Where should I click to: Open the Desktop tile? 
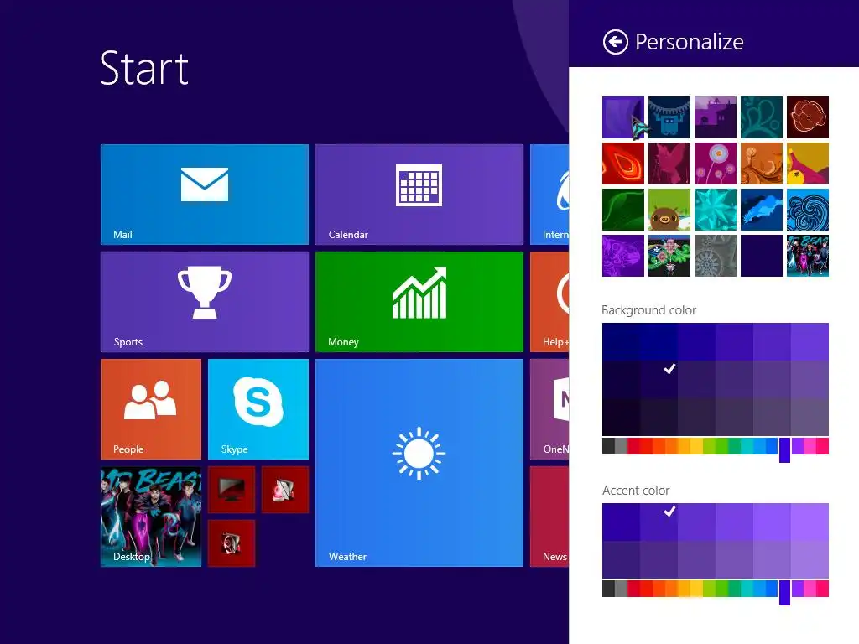(151, 517)
